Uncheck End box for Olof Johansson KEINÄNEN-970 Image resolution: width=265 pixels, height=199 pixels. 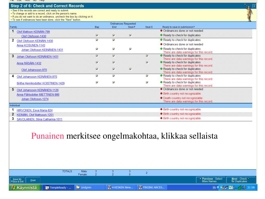pyautogui.click(x=114, y=76)
